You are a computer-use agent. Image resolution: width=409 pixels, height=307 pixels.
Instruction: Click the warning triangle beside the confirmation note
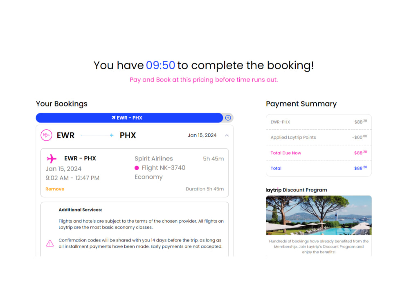tap(49, 243)
